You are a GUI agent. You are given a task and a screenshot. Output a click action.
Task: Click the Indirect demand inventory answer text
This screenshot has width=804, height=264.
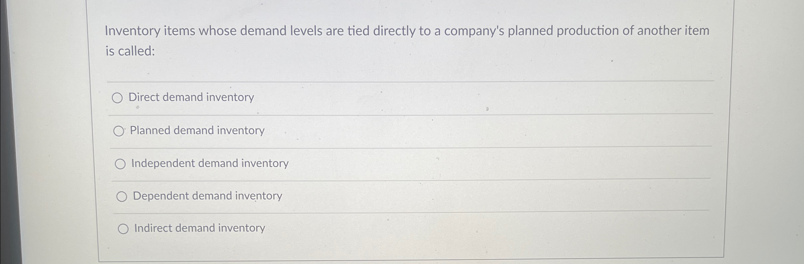(x=199, y=228)
